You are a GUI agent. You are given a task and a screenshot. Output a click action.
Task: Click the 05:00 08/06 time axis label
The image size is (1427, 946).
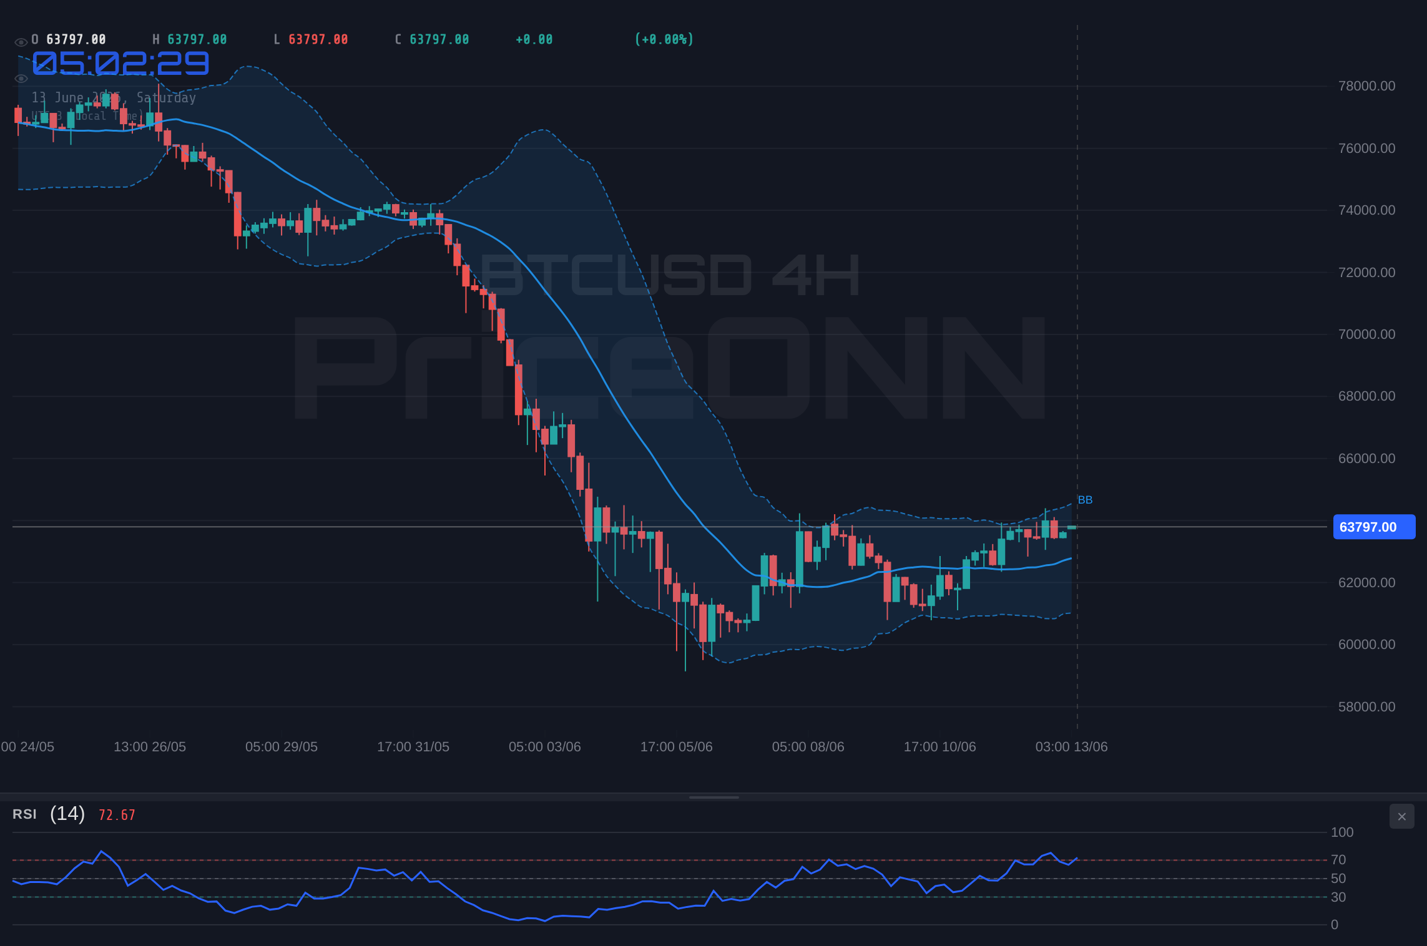[x=808, y=747]
